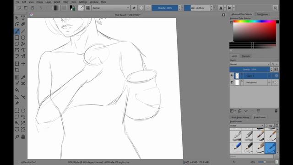Select the Line tool
This screenshot has width=293, height=165.
click(x=23, y=31)
